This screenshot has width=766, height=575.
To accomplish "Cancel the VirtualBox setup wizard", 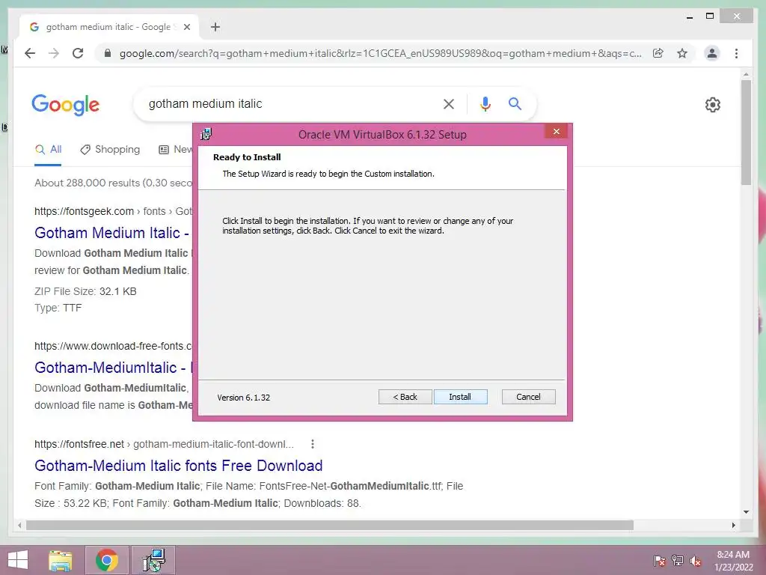I will point(529,397).
